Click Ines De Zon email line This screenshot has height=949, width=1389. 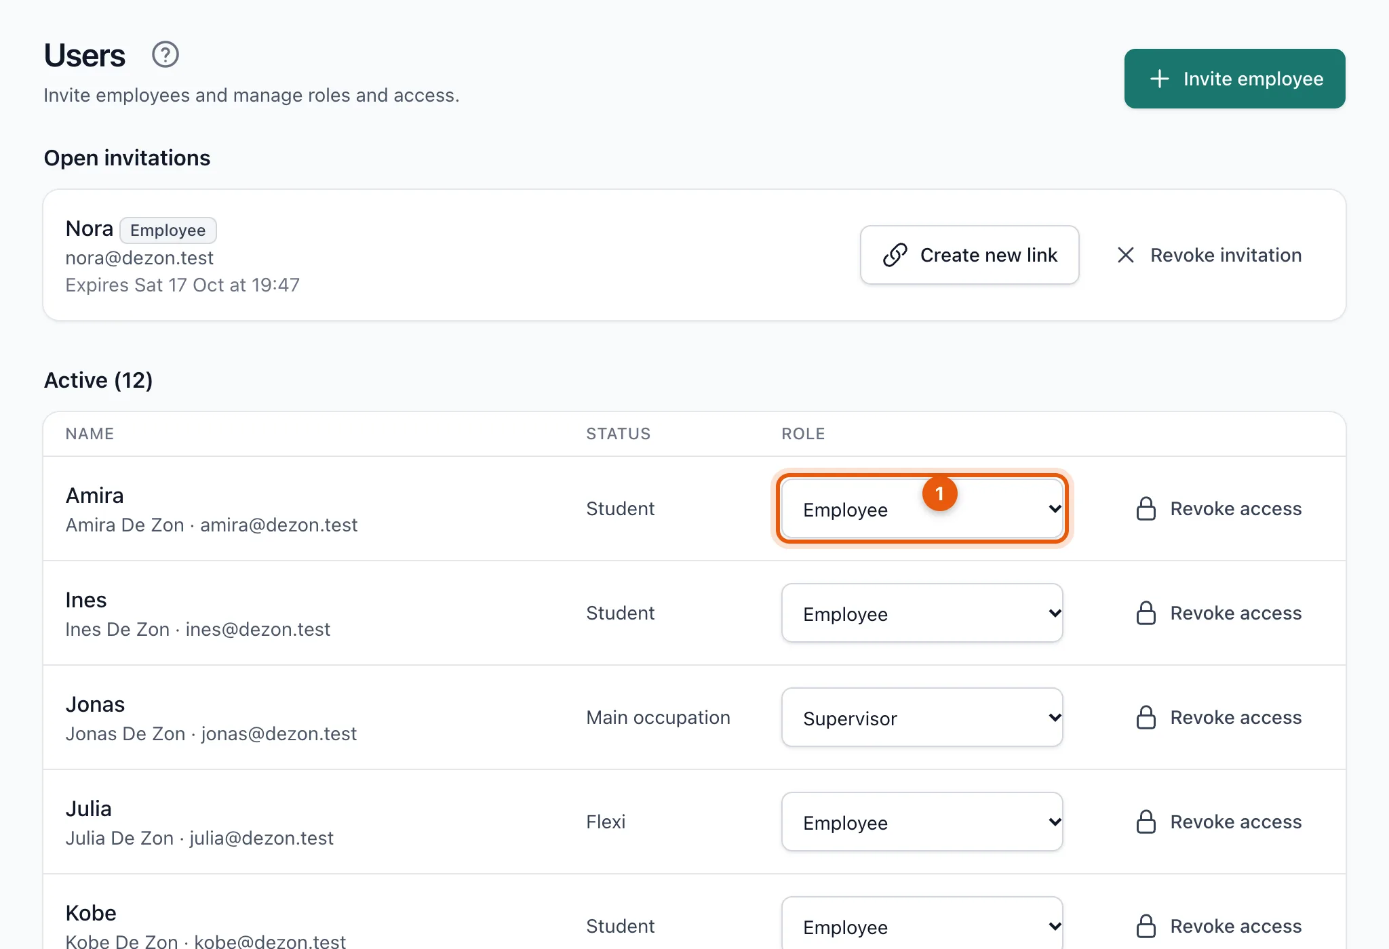(x=197, y=629)
